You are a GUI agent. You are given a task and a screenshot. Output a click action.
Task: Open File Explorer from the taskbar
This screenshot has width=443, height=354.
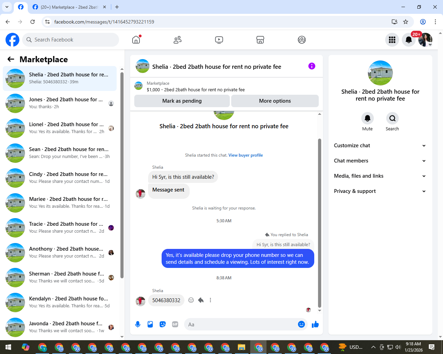coord(242,347)
